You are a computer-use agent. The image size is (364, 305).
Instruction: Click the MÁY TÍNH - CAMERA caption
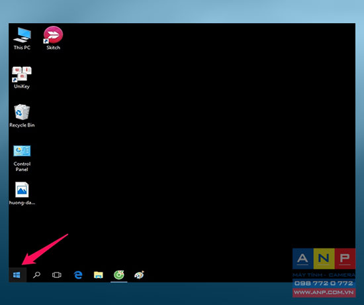[x=324, y=274]
